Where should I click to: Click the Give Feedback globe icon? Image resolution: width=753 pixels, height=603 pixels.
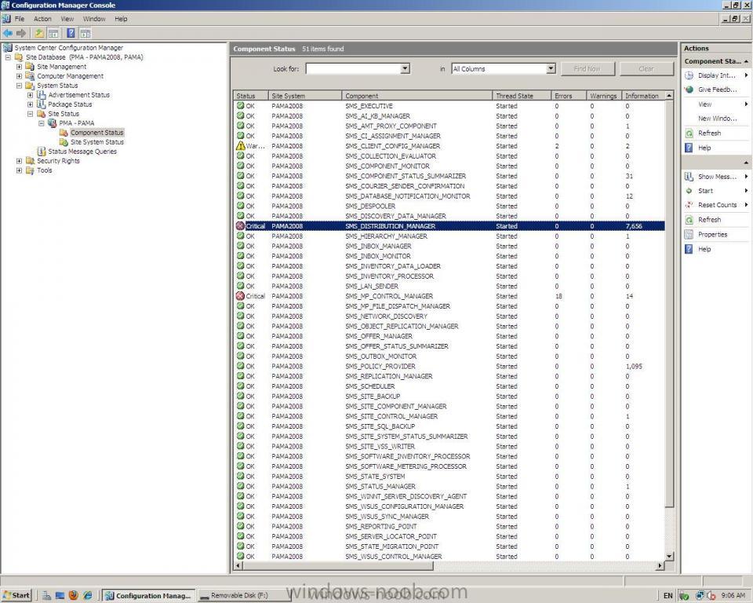pos(689,90)
